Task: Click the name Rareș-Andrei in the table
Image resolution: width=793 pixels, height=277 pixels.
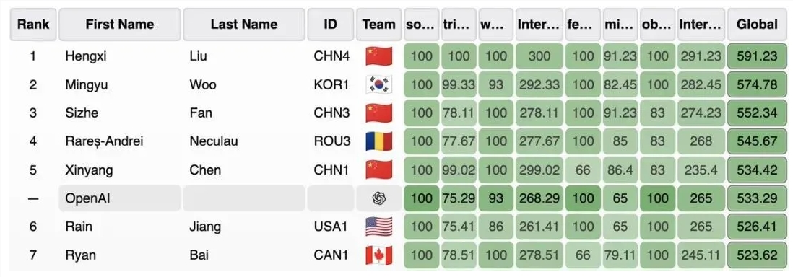Action: [x=104, y=141]
